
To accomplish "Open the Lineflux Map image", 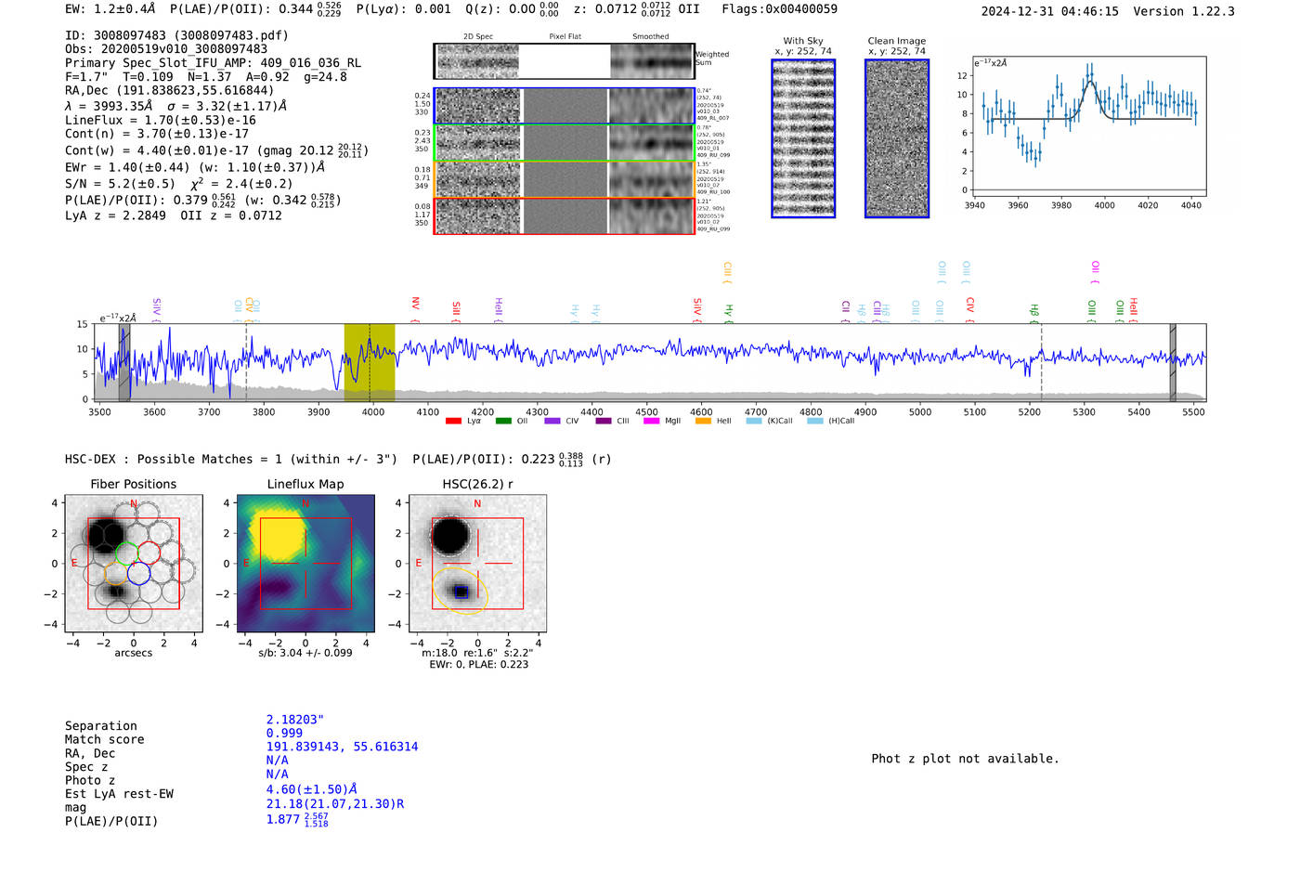I will tap(305, 564).
